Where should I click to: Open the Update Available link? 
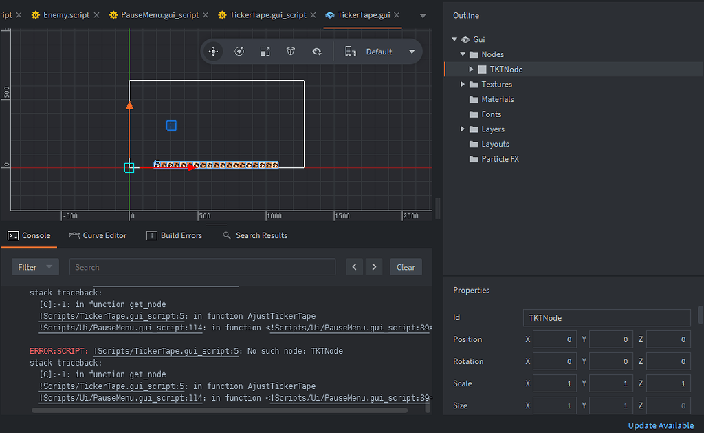[660, 425]
